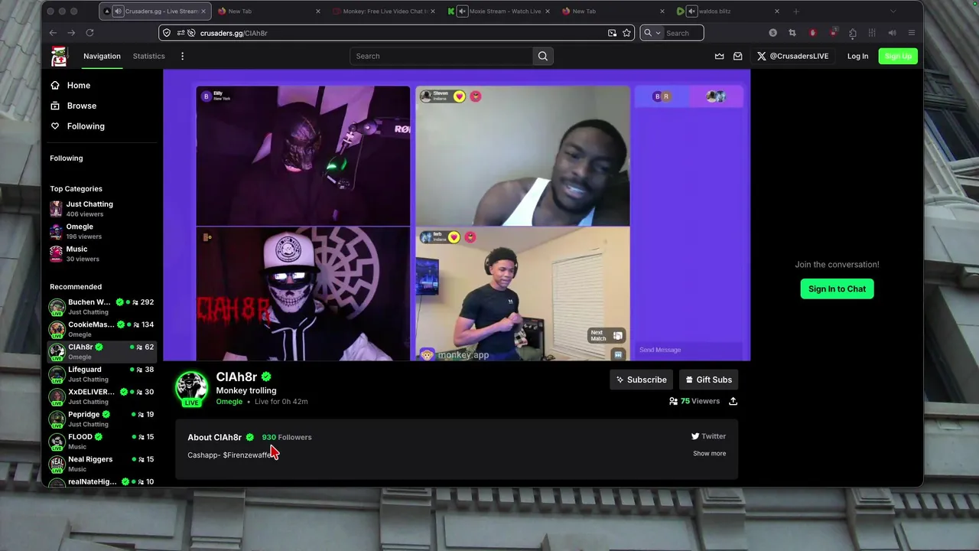Image resolution: width=979 pixels, height=551 pixels.
Task: Click heart icon beside ferb in video
Action: (x=454, y=237)
